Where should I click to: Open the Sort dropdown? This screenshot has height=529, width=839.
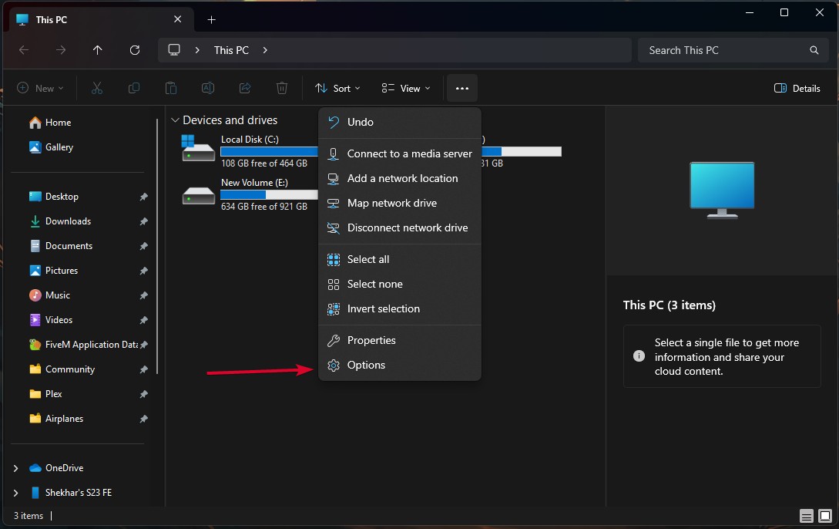click(x=337, y=88)
